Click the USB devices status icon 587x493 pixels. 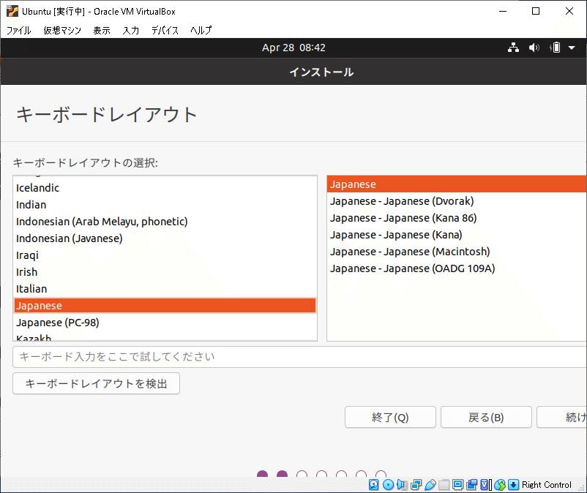coord(430,485)
